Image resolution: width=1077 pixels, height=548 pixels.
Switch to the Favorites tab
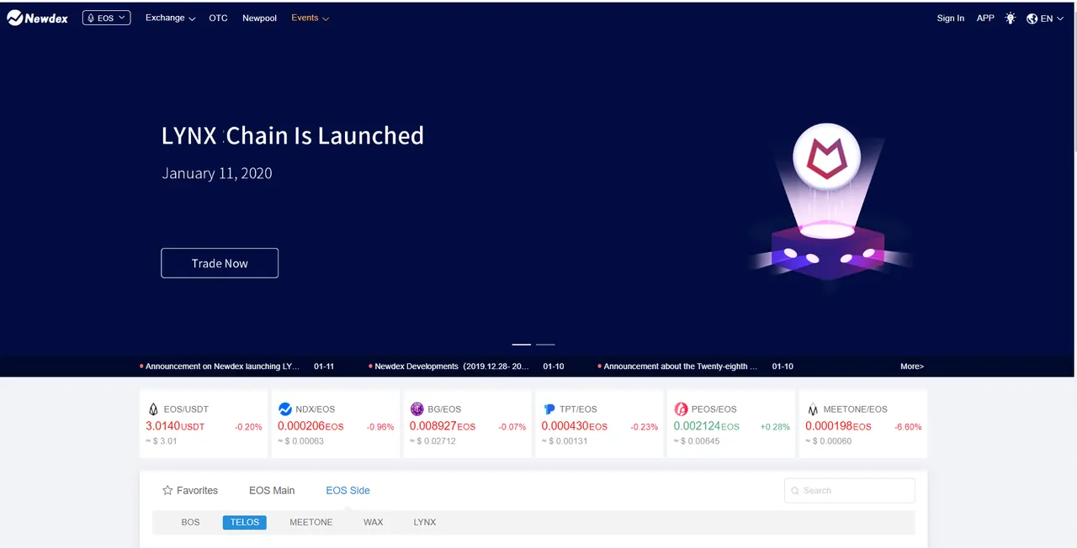pyautogui.click(x=190, y=490)
